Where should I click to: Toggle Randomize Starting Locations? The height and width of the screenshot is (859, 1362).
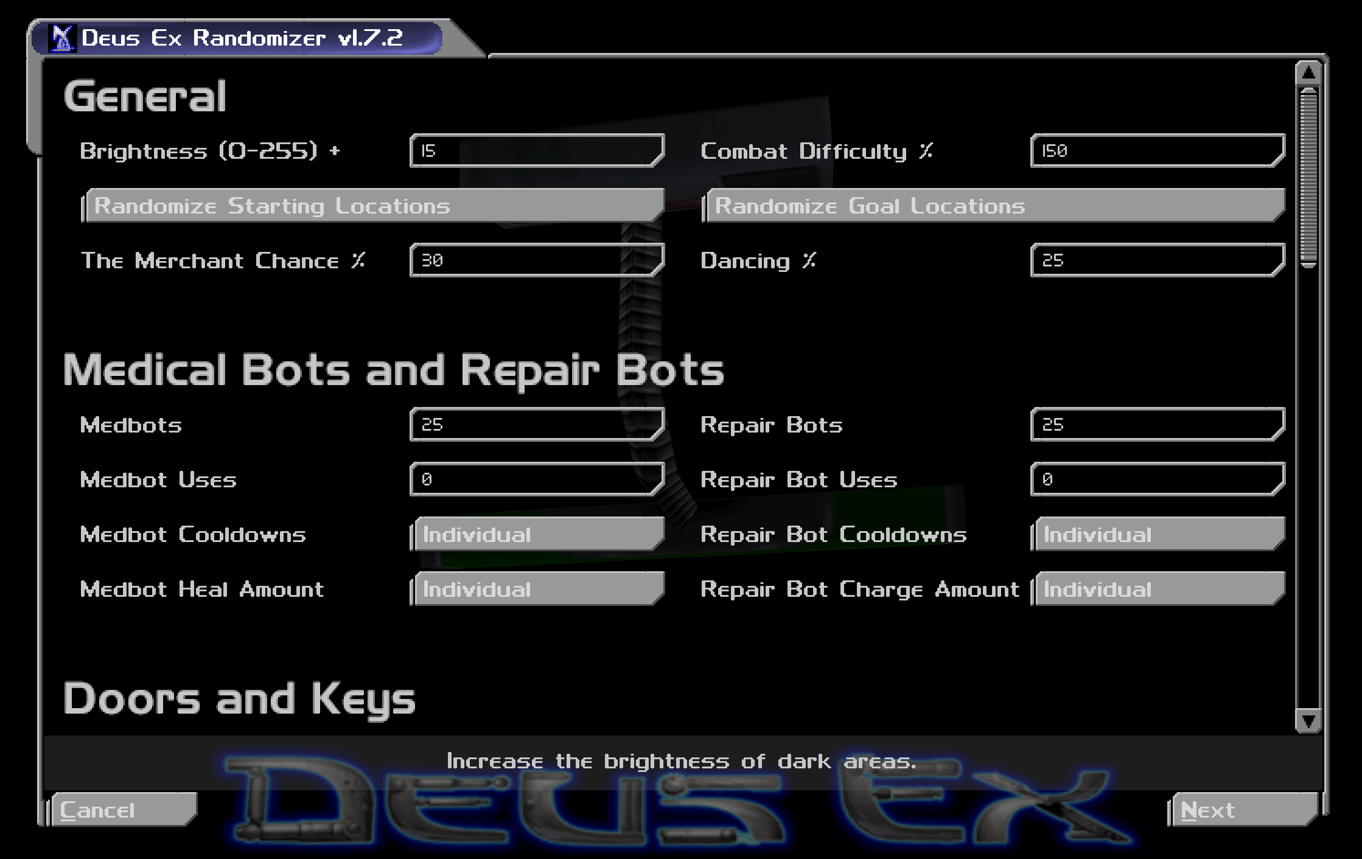373,206
